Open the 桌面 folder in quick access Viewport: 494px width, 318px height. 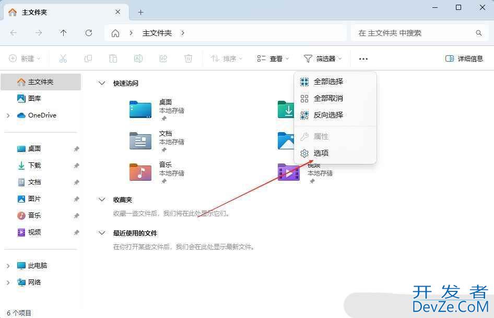[140, 109]
